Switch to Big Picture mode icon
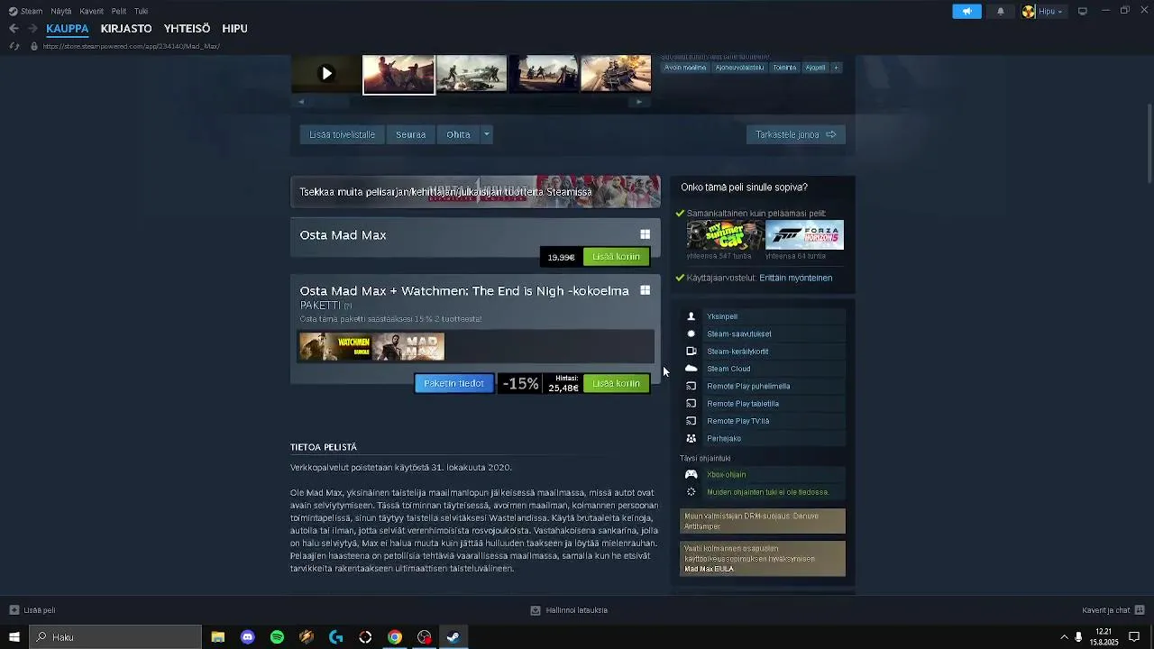The width and height of the screenshot is (1154, 649). pyautogui.click(x=1083, y=12)
